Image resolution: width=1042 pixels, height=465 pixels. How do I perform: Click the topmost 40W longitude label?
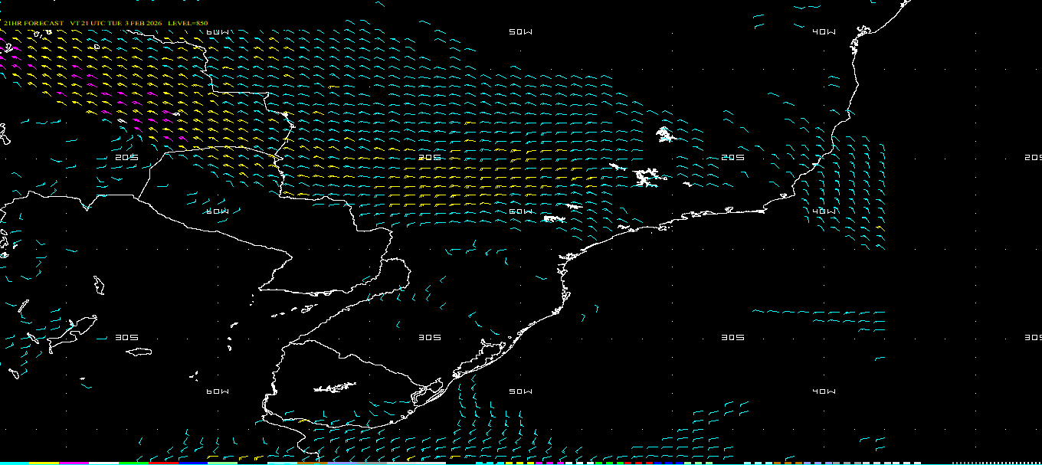[824, 32]
